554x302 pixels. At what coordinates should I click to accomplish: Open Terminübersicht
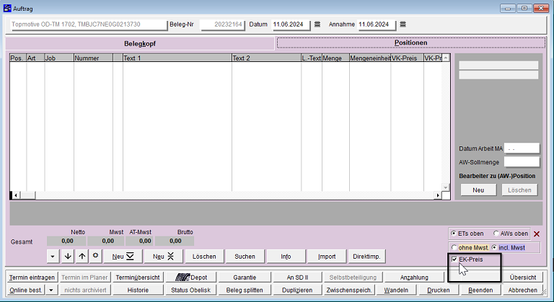(138, 277)
